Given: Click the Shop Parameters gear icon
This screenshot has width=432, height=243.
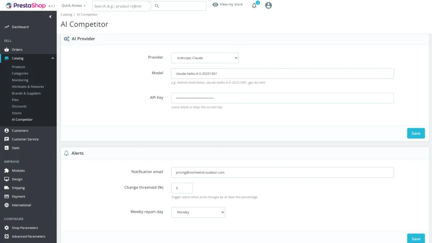Looking at the screenshot, I should point(7,228).
